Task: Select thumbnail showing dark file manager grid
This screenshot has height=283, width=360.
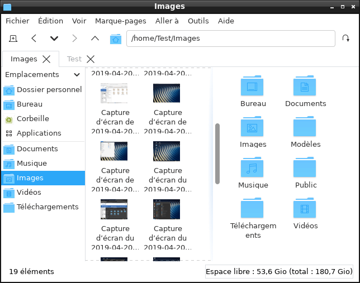Action: [114, 209]
